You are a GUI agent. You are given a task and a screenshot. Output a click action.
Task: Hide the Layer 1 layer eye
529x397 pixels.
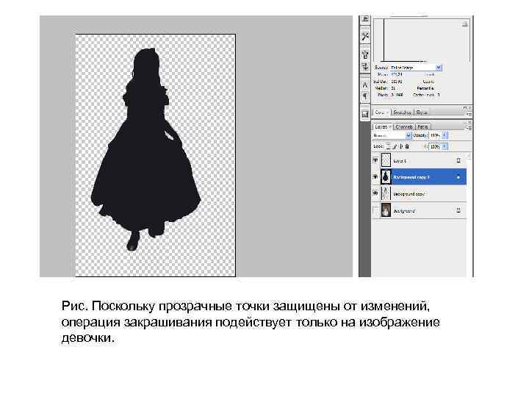coord(375,160)
